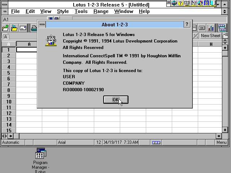231x173 pixels.
Task: Select worksheet tab A
Action: (5, 37)
